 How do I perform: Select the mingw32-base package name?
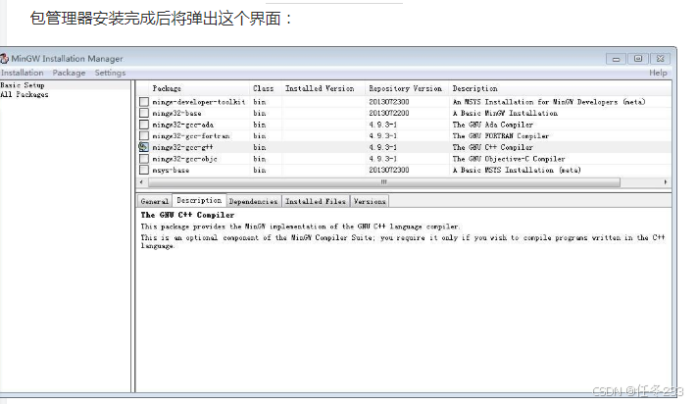coord(176,113)
